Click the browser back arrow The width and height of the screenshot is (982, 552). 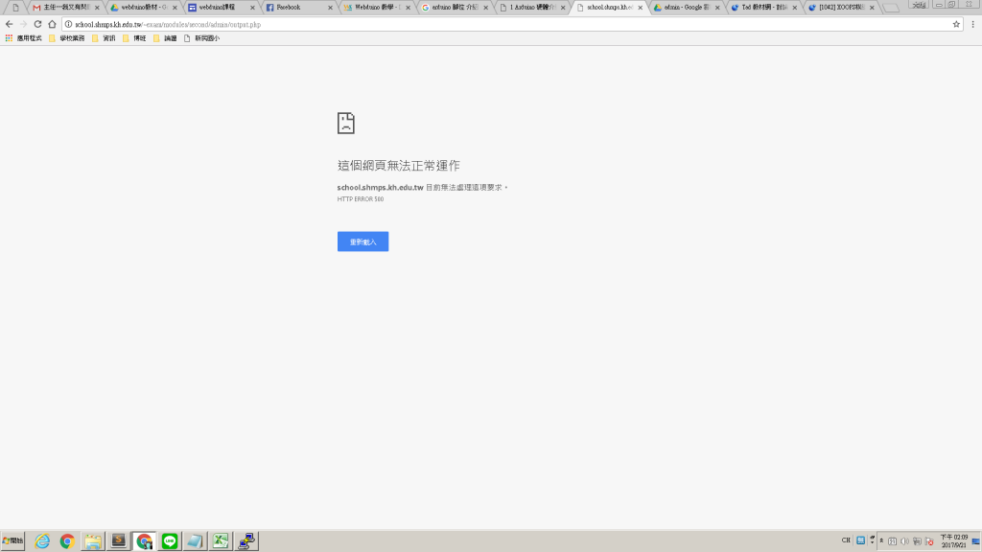pyautogui.click(x=10, y=24)
